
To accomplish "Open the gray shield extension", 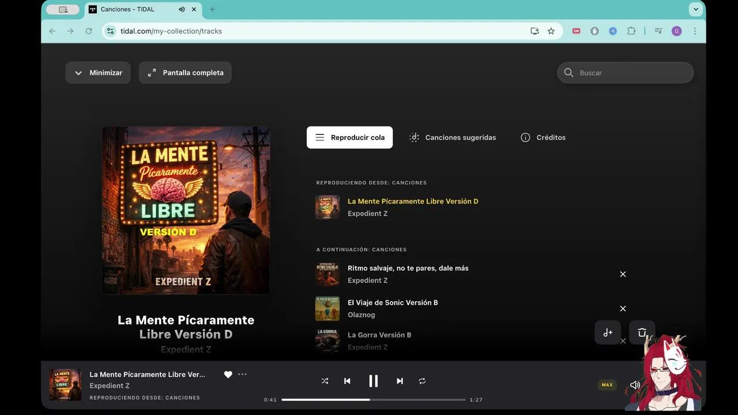I will 594,31.
